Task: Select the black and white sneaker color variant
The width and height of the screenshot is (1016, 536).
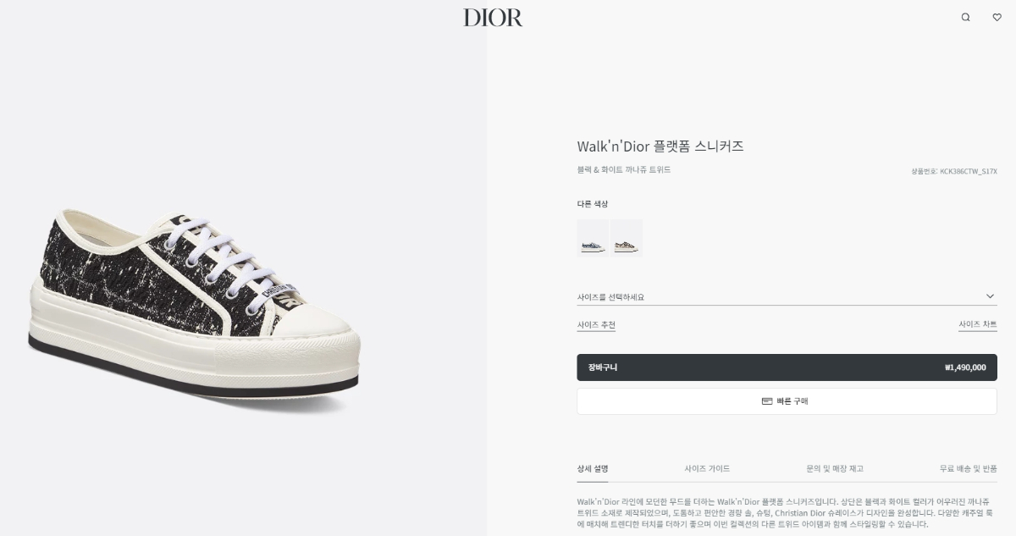Action: click(593, 238)
